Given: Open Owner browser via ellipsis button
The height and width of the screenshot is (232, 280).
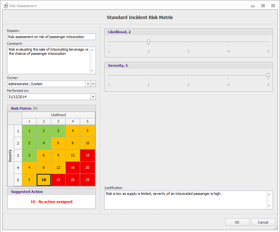Looking at the screenshot, I should pyautogui.click(x=93, y=84).
